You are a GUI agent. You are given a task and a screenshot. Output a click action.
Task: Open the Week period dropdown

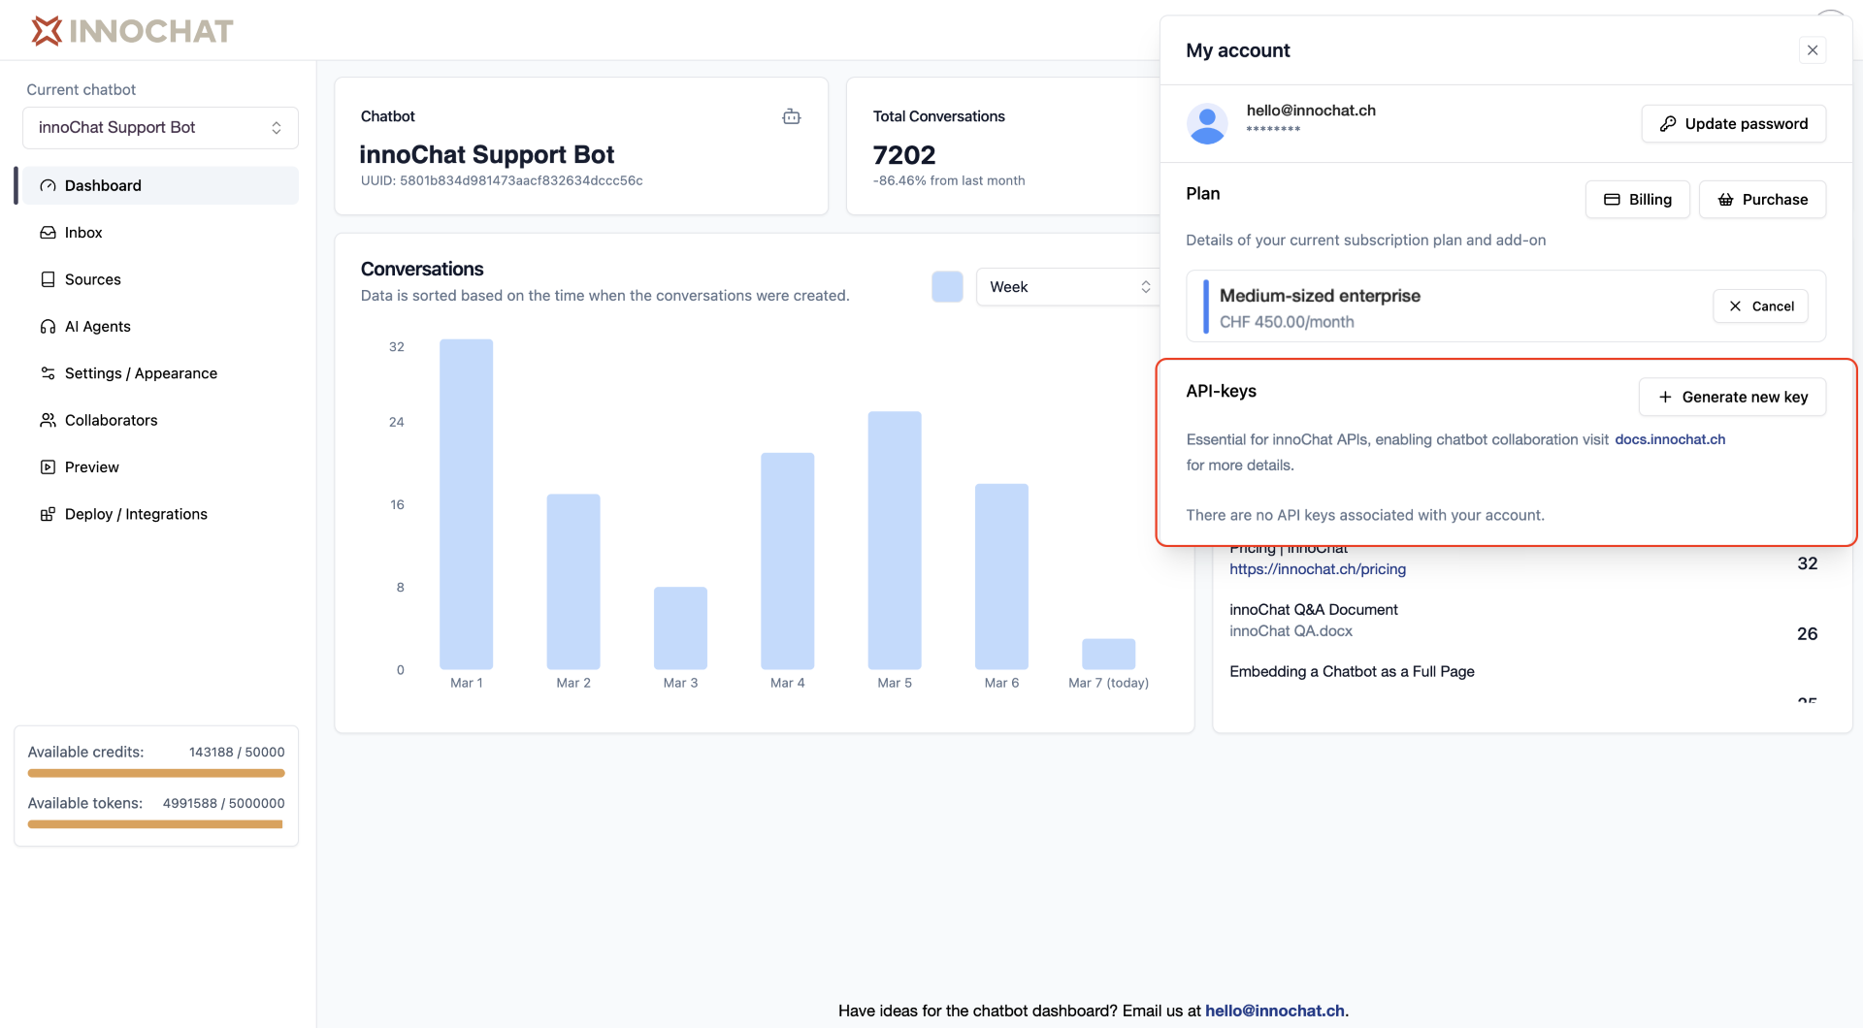click(1069, 287)
